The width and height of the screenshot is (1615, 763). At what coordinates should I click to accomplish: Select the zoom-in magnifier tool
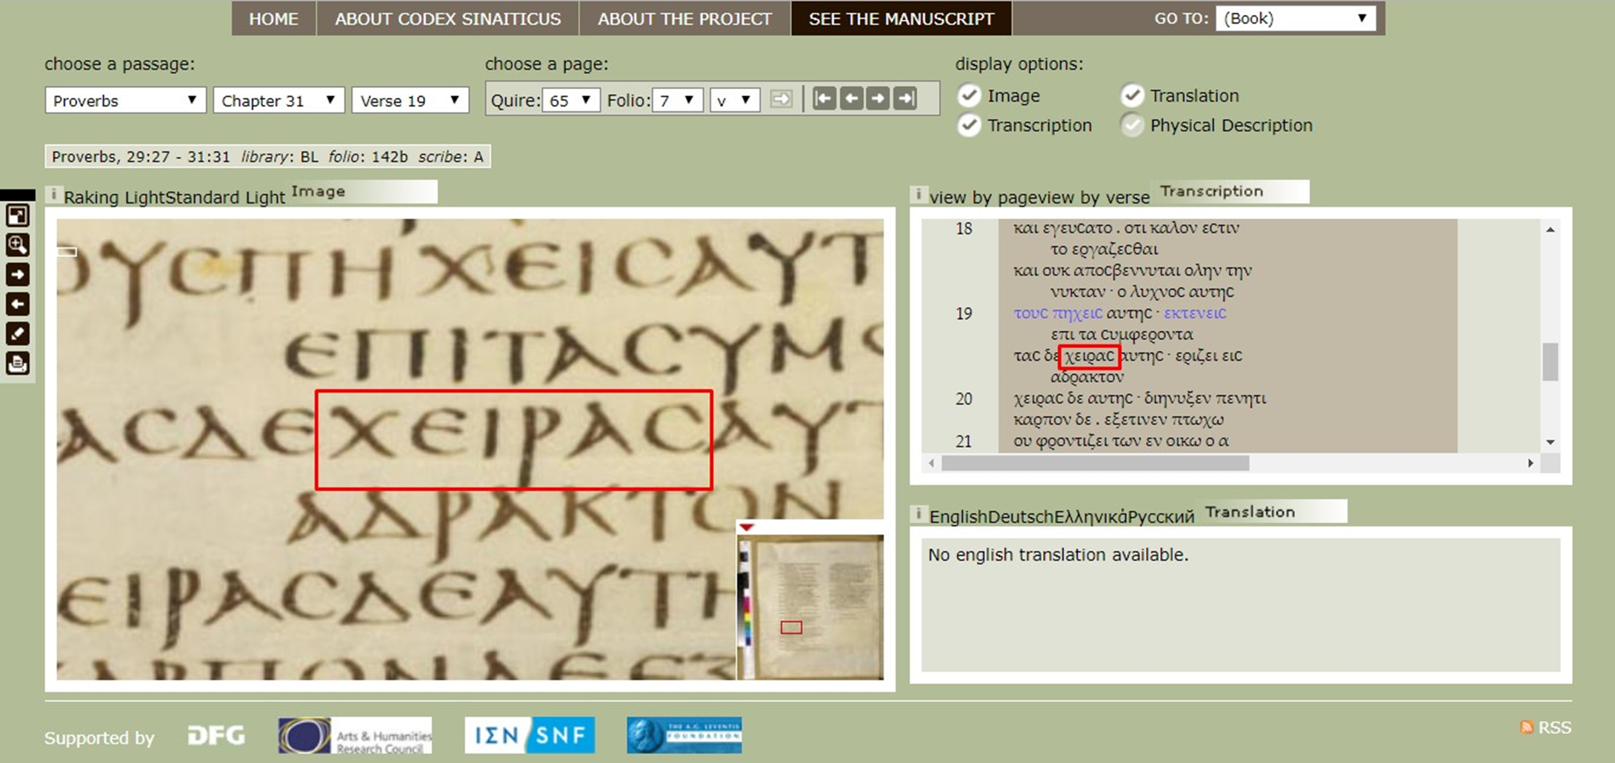click(x=17, y=245)
